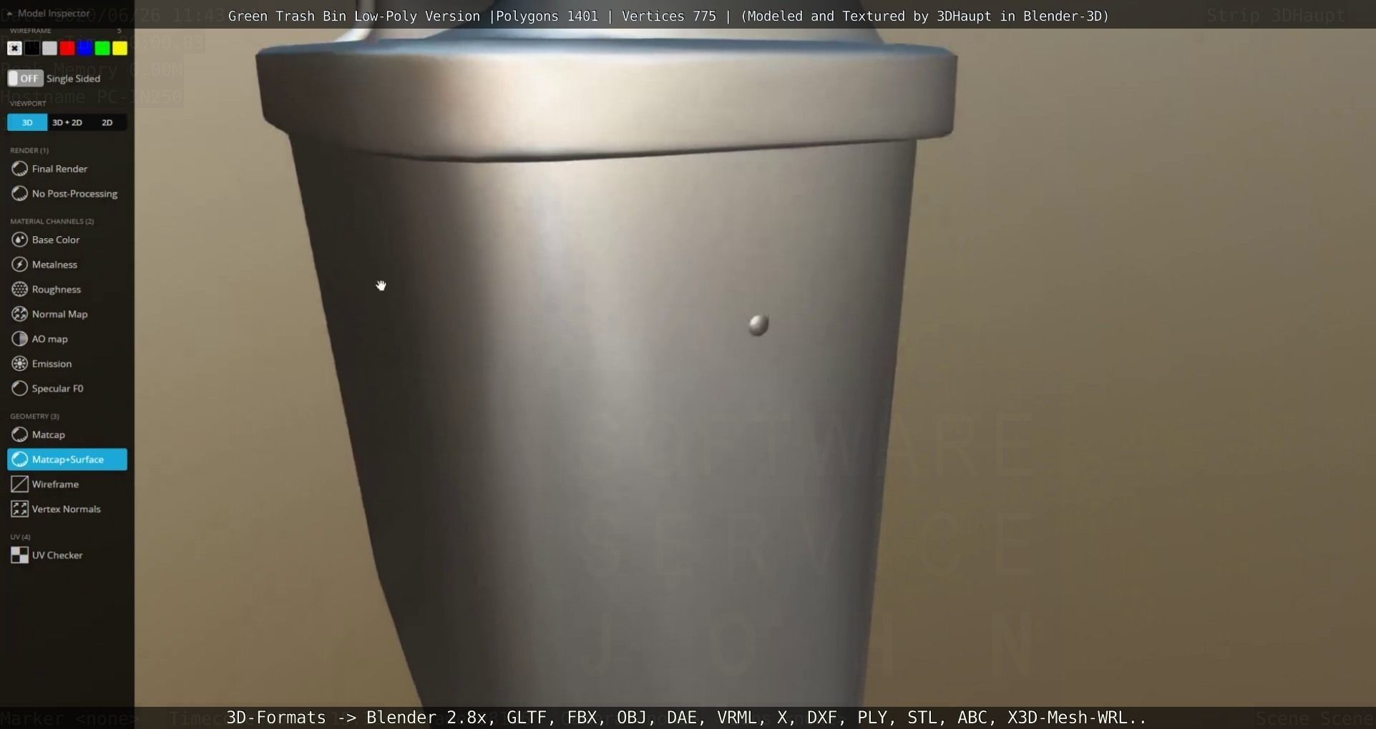Select Specular F0 label
Viewport: 1376px width, 729px height.
(x=57, y=388)
